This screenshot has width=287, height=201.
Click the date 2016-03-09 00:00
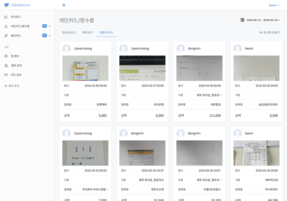coord(96,86)
